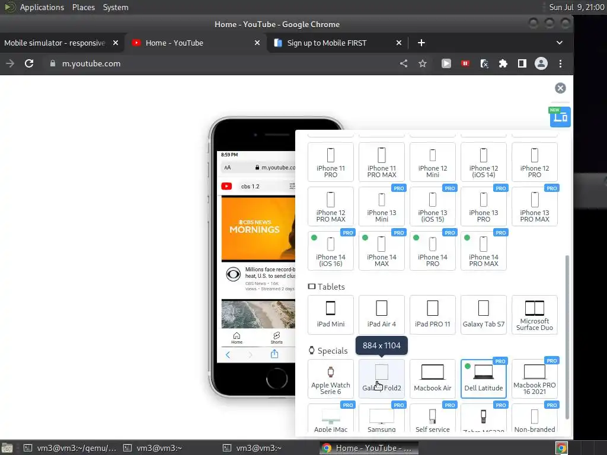Toggle the Chrome side panel
The image size is (607, 455).
tap(522, 63)
